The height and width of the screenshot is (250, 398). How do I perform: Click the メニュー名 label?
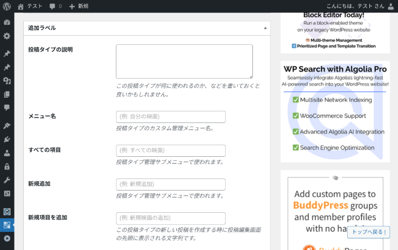42,116
